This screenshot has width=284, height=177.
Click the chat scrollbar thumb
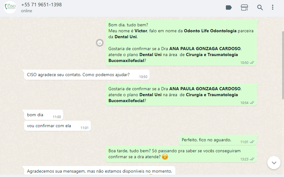coord(283,65)
